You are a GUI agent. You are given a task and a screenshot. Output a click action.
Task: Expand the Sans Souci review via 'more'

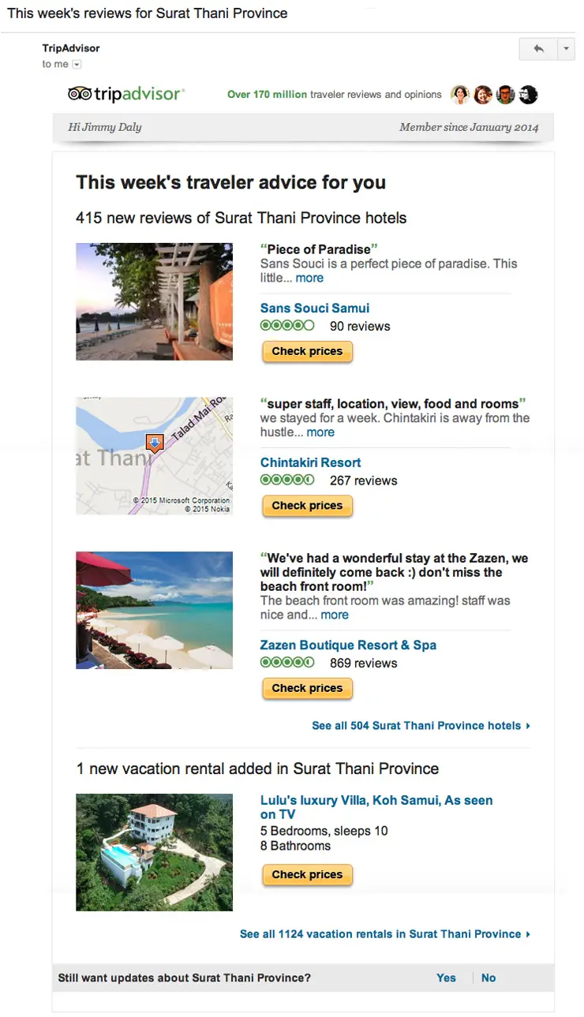pos(309,278)
